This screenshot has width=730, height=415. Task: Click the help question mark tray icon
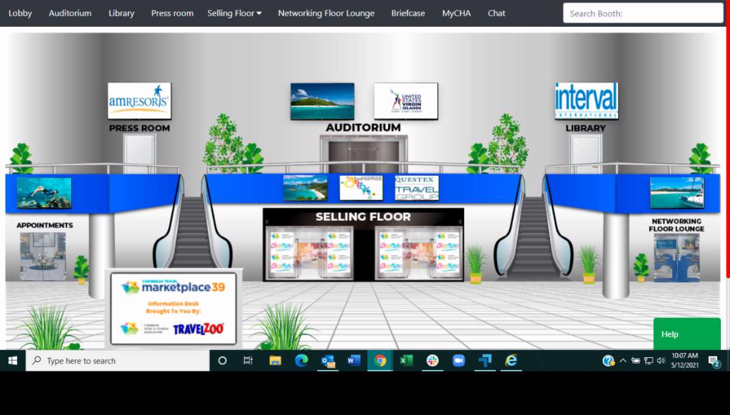pyautogui.click(x=608, y=361)
